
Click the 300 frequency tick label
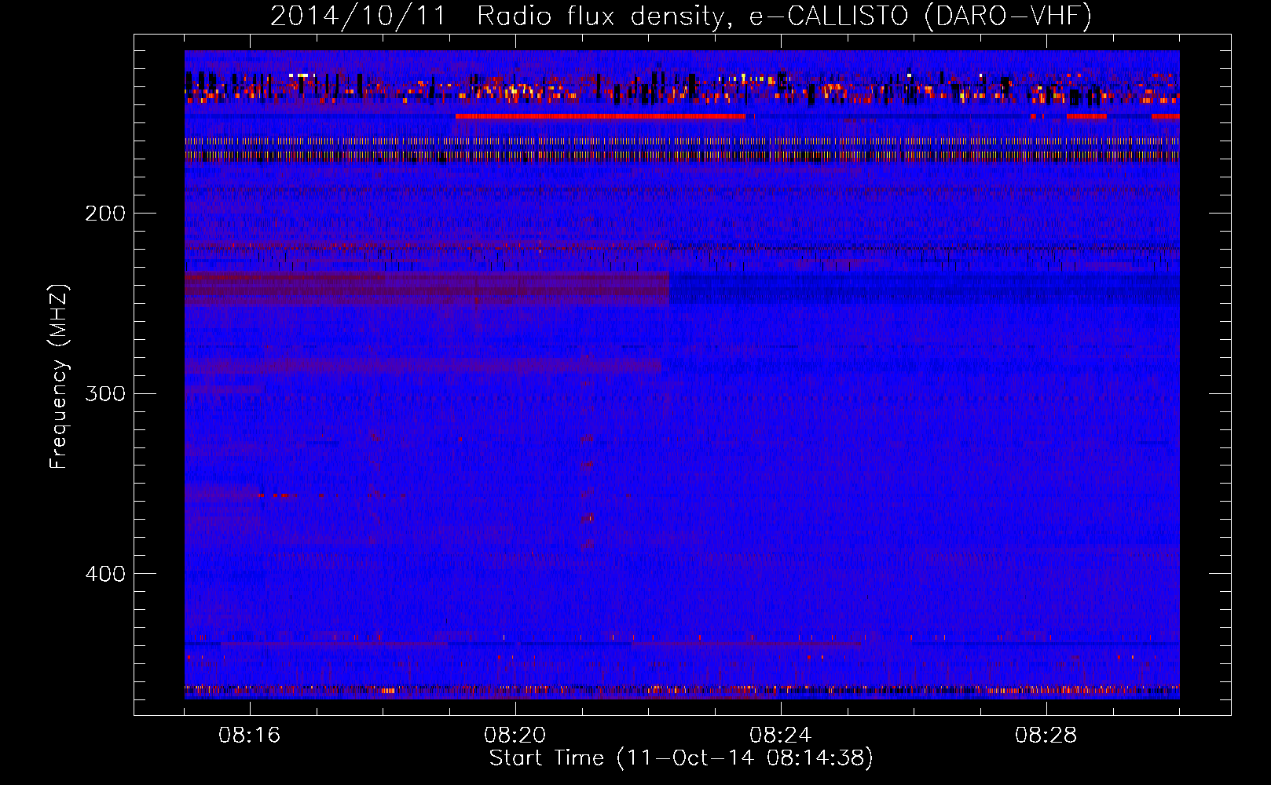[x=105, y=393]
